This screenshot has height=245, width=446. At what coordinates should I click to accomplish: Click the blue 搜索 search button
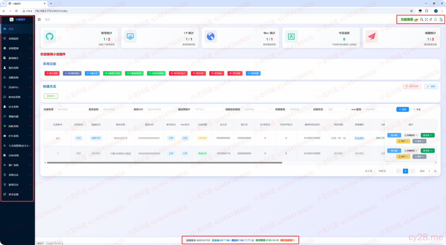click(403, 109)
